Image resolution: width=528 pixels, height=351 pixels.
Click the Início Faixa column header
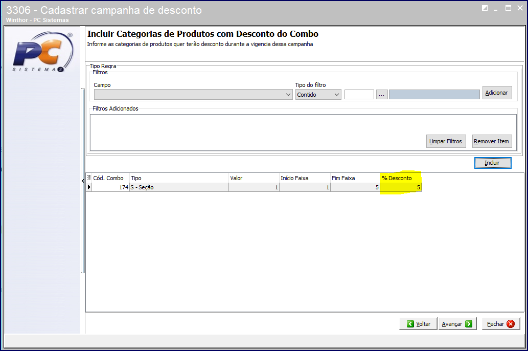point(305,178)
